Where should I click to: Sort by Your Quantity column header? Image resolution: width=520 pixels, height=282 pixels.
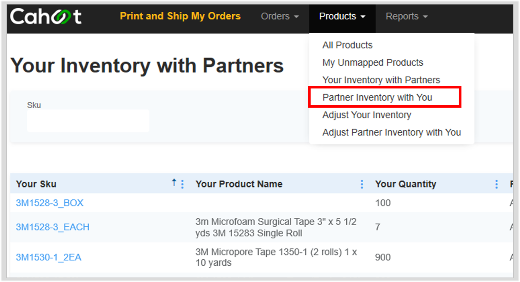pos(405,184)
